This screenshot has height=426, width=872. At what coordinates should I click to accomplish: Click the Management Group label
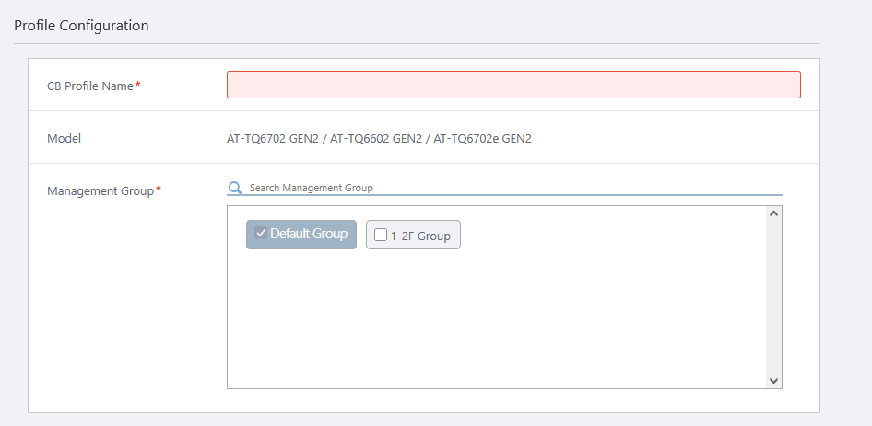[100, 191]
